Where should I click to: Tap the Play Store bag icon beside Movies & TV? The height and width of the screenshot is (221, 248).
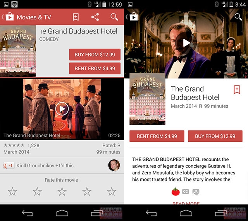coord(9,17)
